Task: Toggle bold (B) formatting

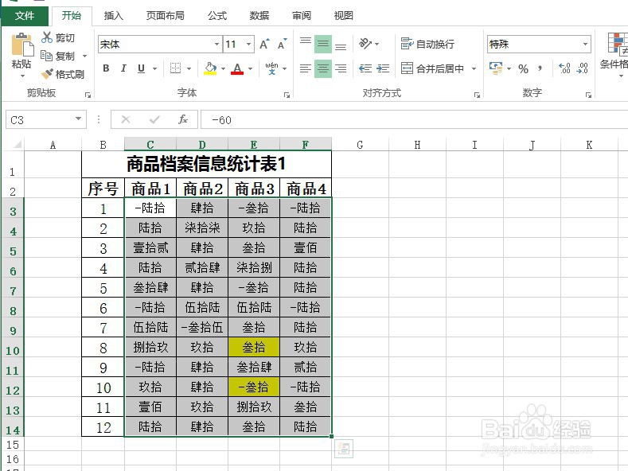Action: 106,68
